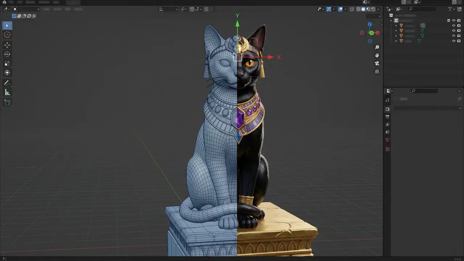Click the properties editor search field
Screen dimensions: 464x261
(425, 91)
